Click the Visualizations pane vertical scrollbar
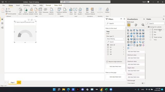Image resolution: width=165 pixels, height=92 pixels. click(145, 66)
